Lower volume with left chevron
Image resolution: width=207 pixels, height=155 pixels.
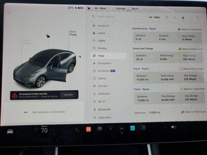pyautogui.click(x=166, y=127)
